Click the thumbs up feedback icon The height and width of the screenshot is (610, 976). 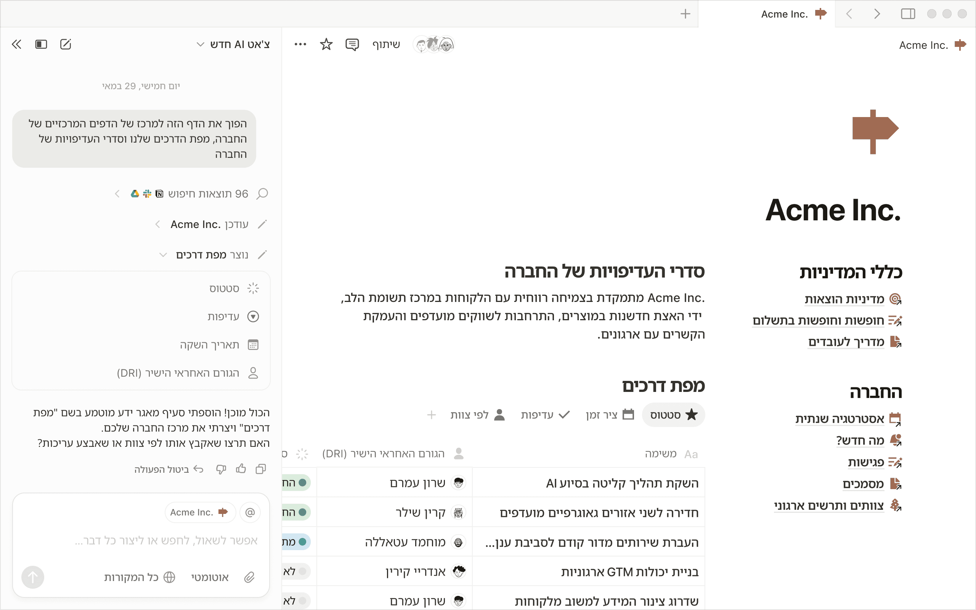241,469
